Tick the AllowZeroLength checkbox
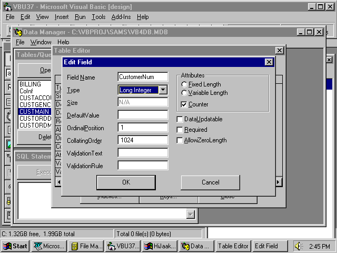The height and width of the screenshot is (253, 337). coord(180,140)
